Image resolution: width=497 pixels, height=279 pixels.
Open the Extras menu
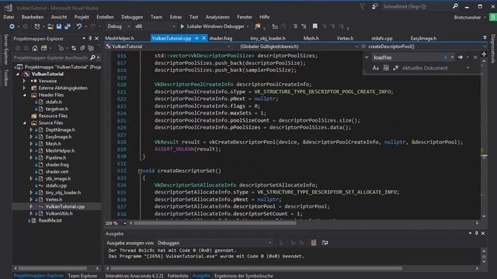[176, 17]
